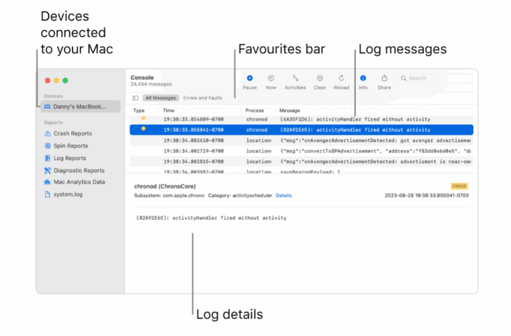Open the Share toolbar button
Image resolution: width=511 pixels, height=336 pixels.
click(384, 78)
